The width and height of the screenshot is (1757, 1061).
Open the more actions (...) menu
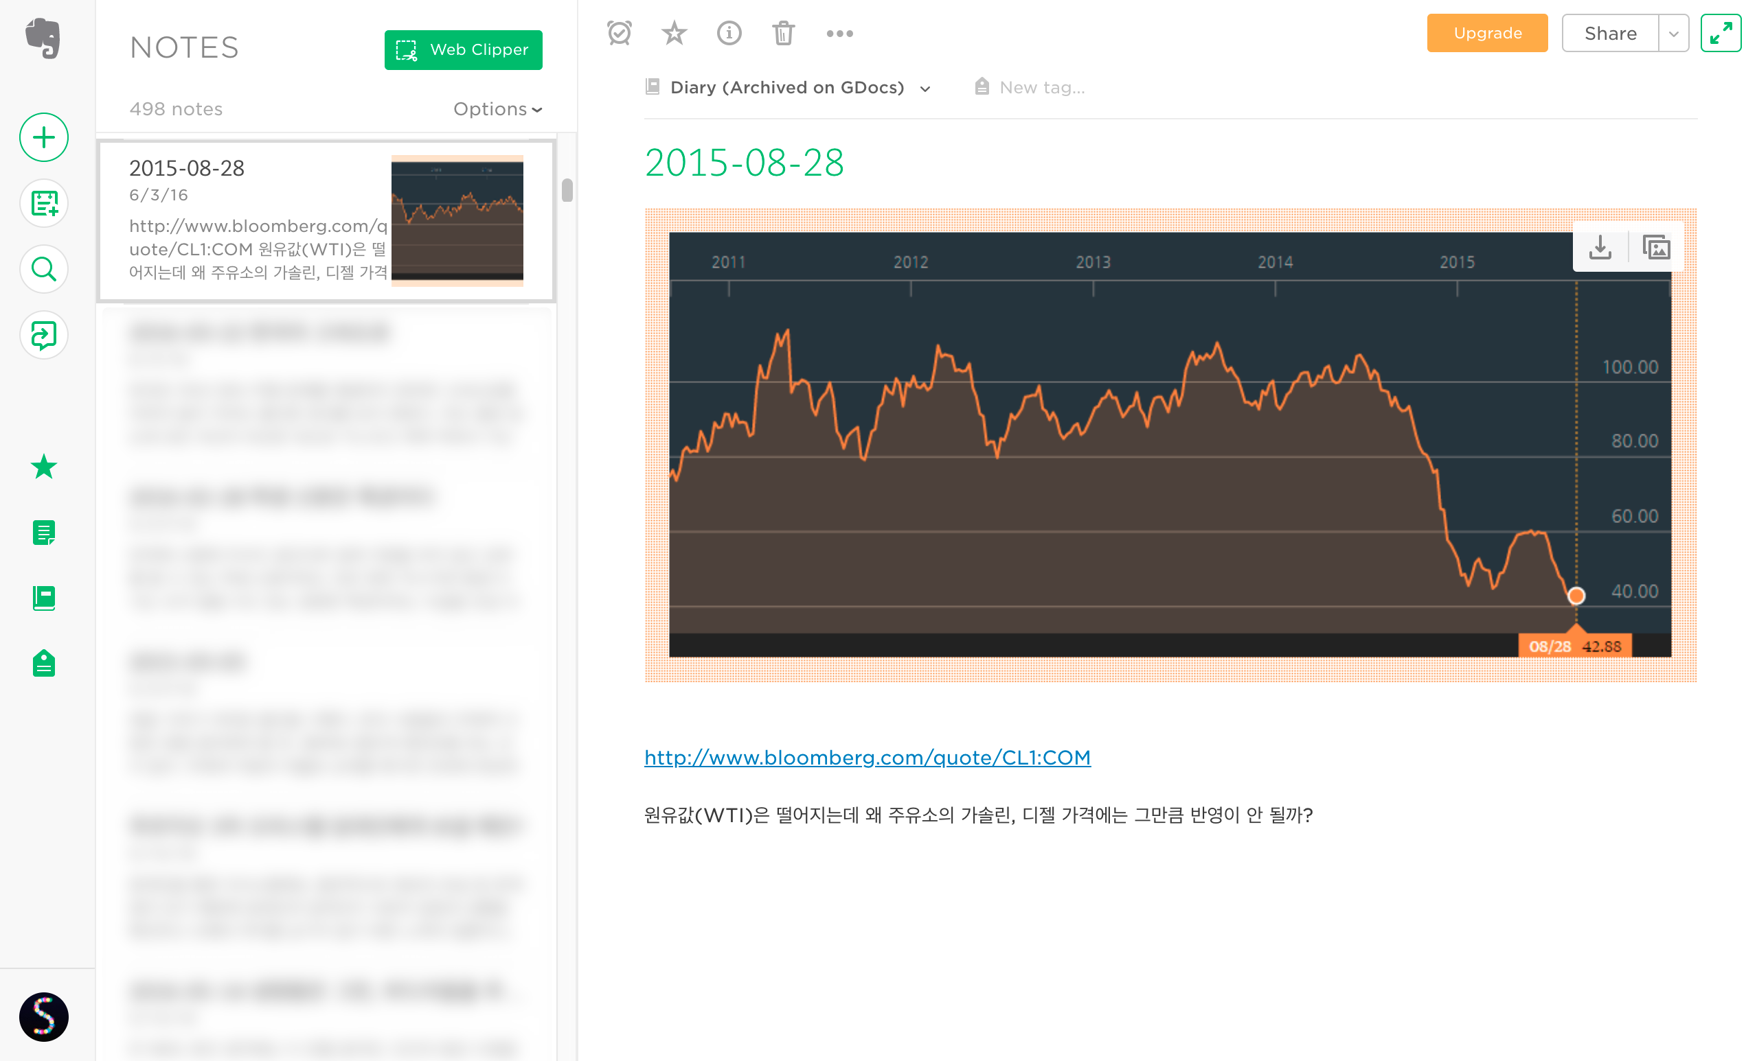[x=839, y=33]
